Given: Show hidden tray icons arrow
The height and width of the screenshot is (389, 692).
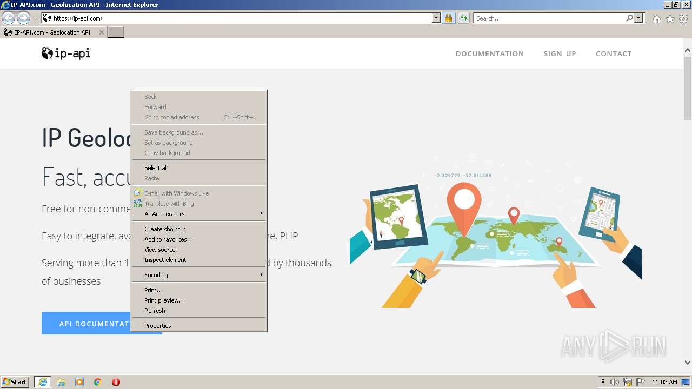Looking at the screenshot, I should point(603,382).
